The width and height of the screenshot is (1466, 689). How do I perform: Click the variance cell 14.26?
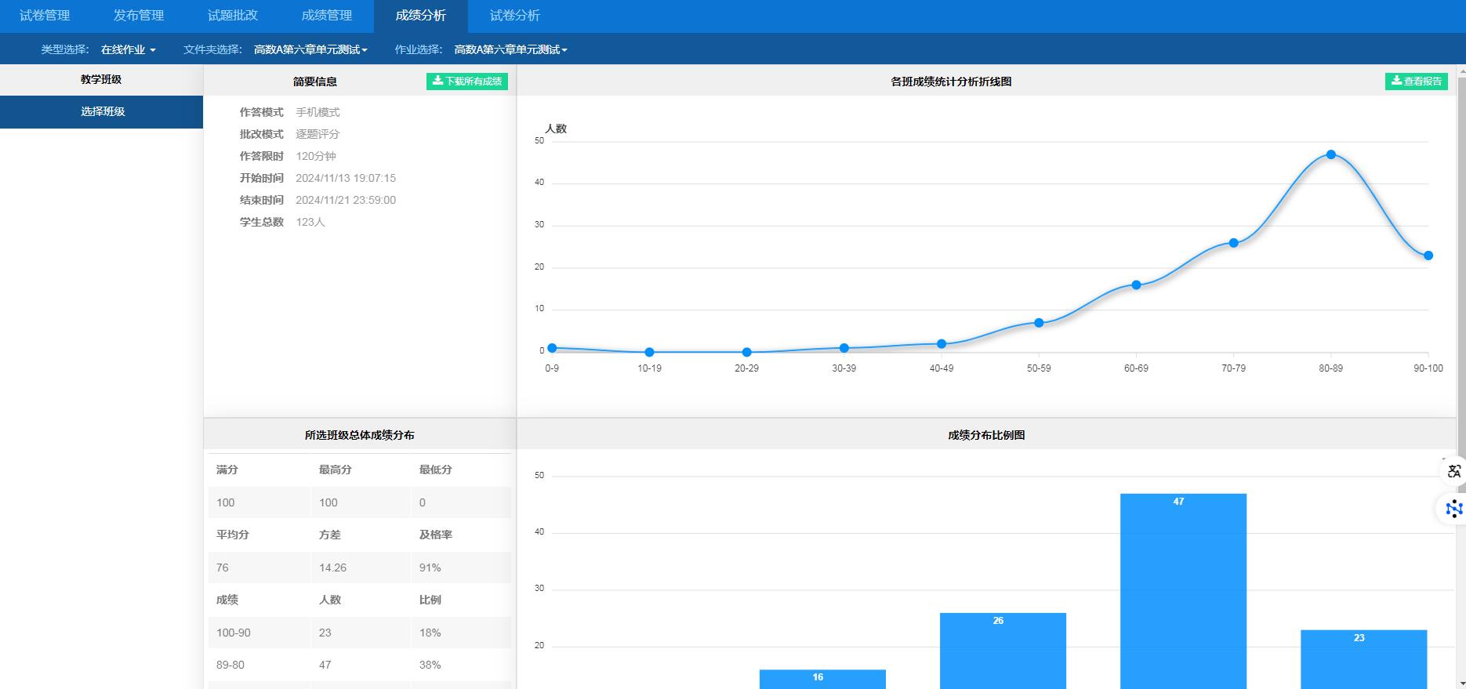point(361,568)
